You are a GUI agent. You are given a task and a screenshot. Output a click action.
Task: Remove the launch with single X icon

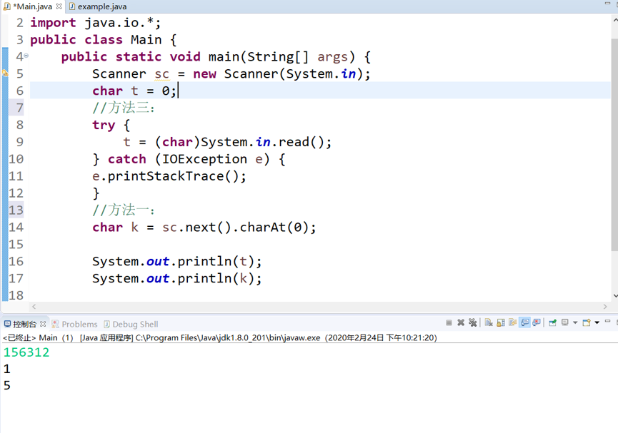coord(461,322)
